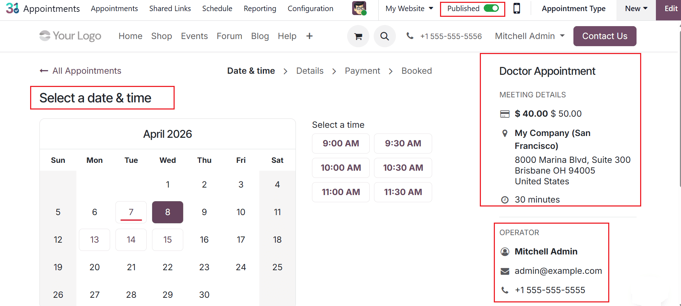This screenshot has width=681, height=306.
Task: Open the Mitchell Admin account dropdown
Action: point(529,36)
